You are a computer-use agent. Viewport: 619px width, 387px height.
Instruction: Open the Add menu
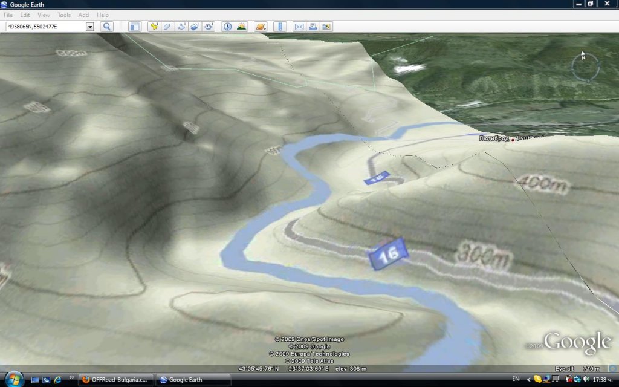[83, 15]
